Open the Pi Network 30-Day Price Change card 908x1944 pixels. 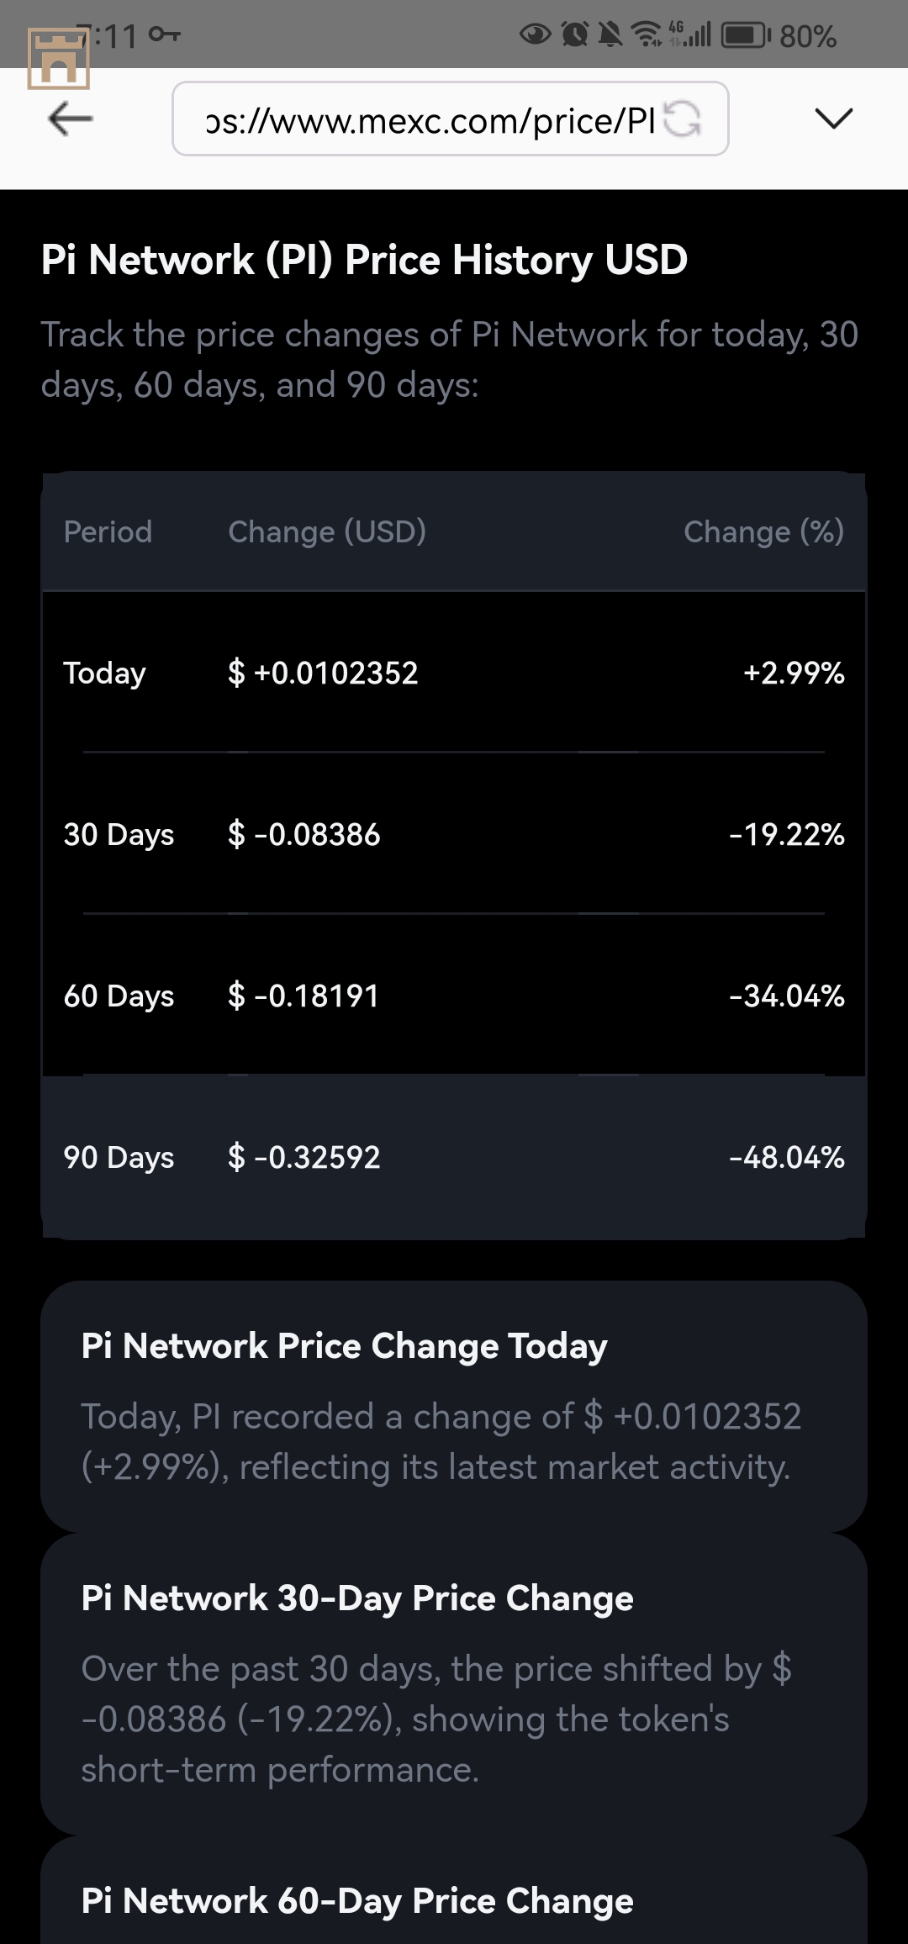coord(454,1683)
